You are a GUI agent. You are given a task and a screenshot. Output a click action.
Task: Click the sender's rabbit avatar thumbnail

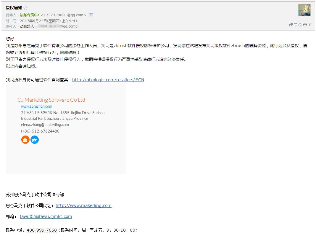[x=304, y=10]
